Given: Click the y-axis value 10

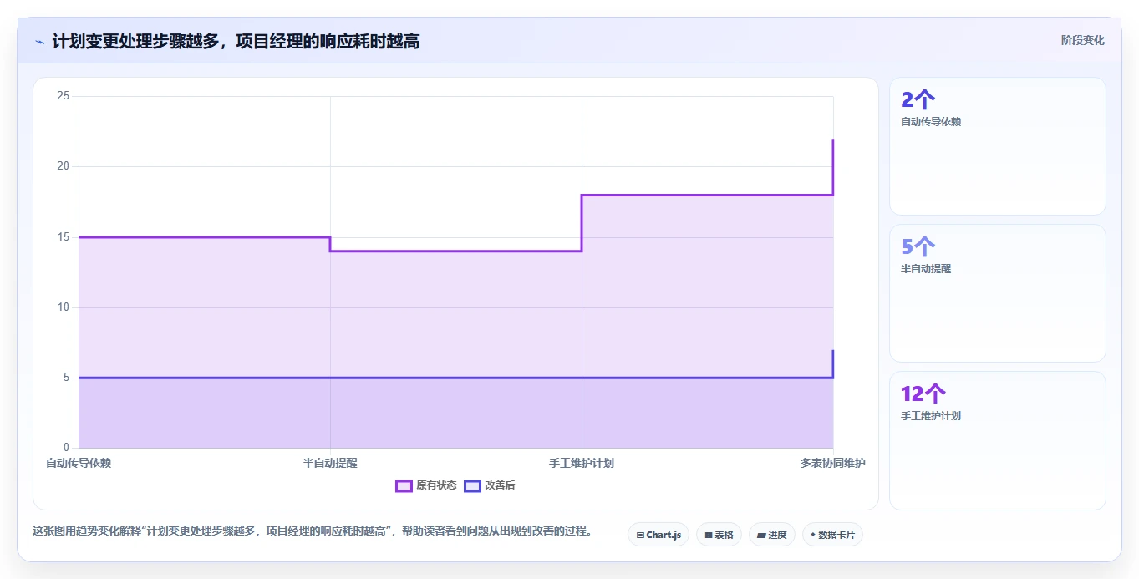Looking at the screenshot, I should [63, 307].
